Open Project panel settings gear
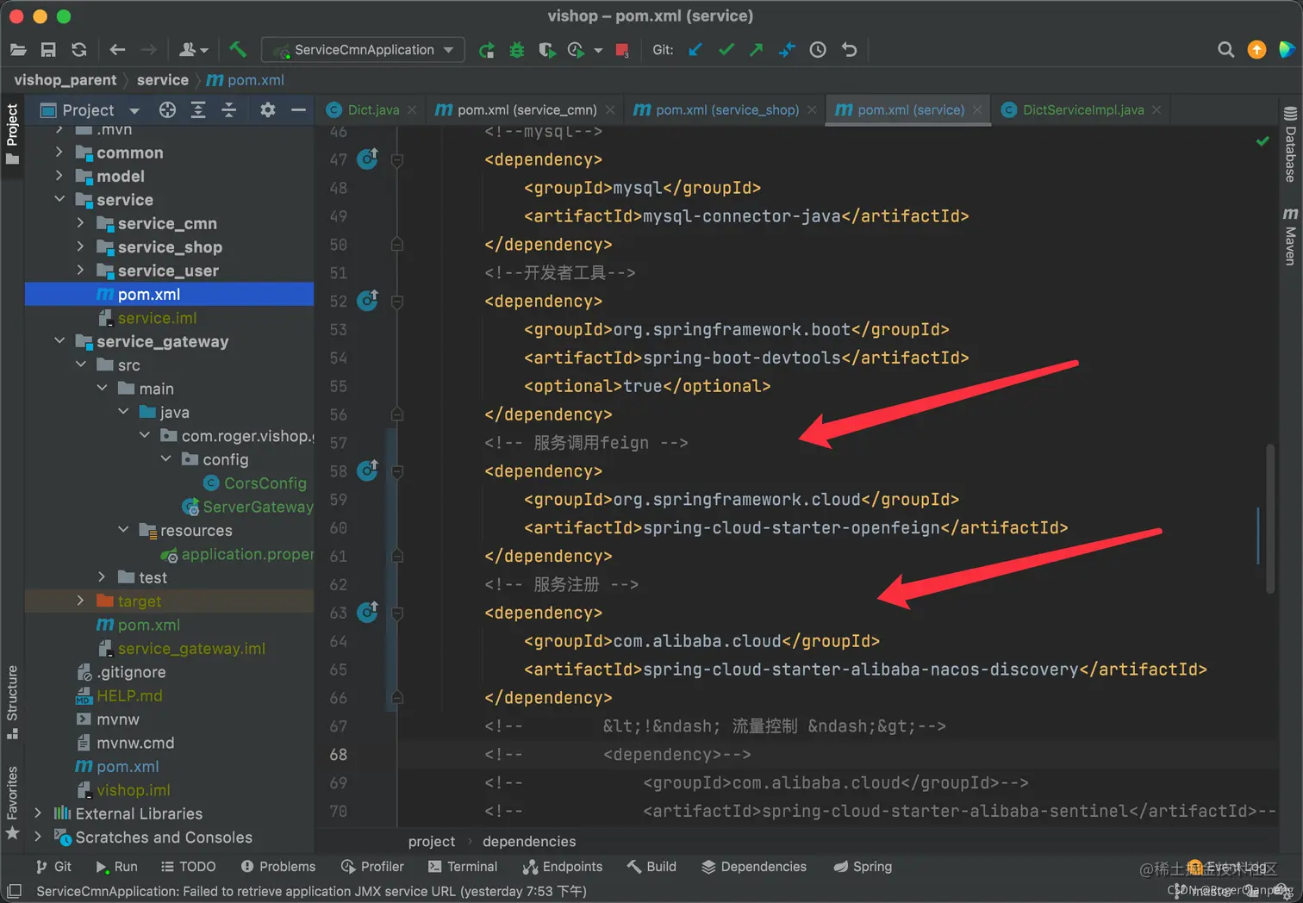 pos(268,109)
